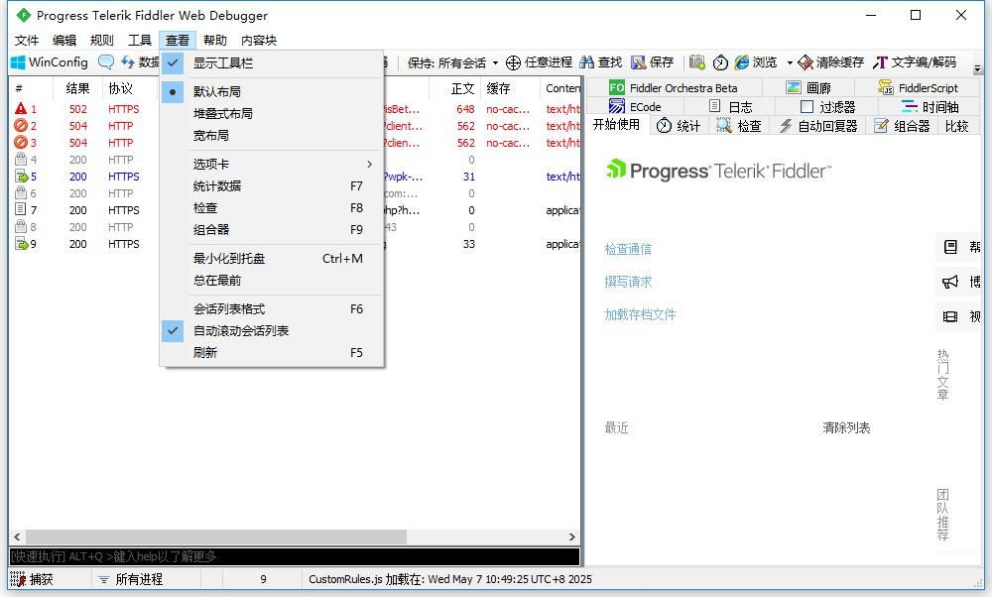Click the megaphone icon on the start page
This screenshot has height=597, width=992.
point(950,282)
